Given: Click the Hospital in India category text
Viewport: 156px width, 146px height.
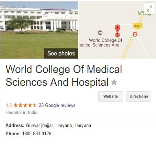Looking at the screenshot, I should point(22,113).
